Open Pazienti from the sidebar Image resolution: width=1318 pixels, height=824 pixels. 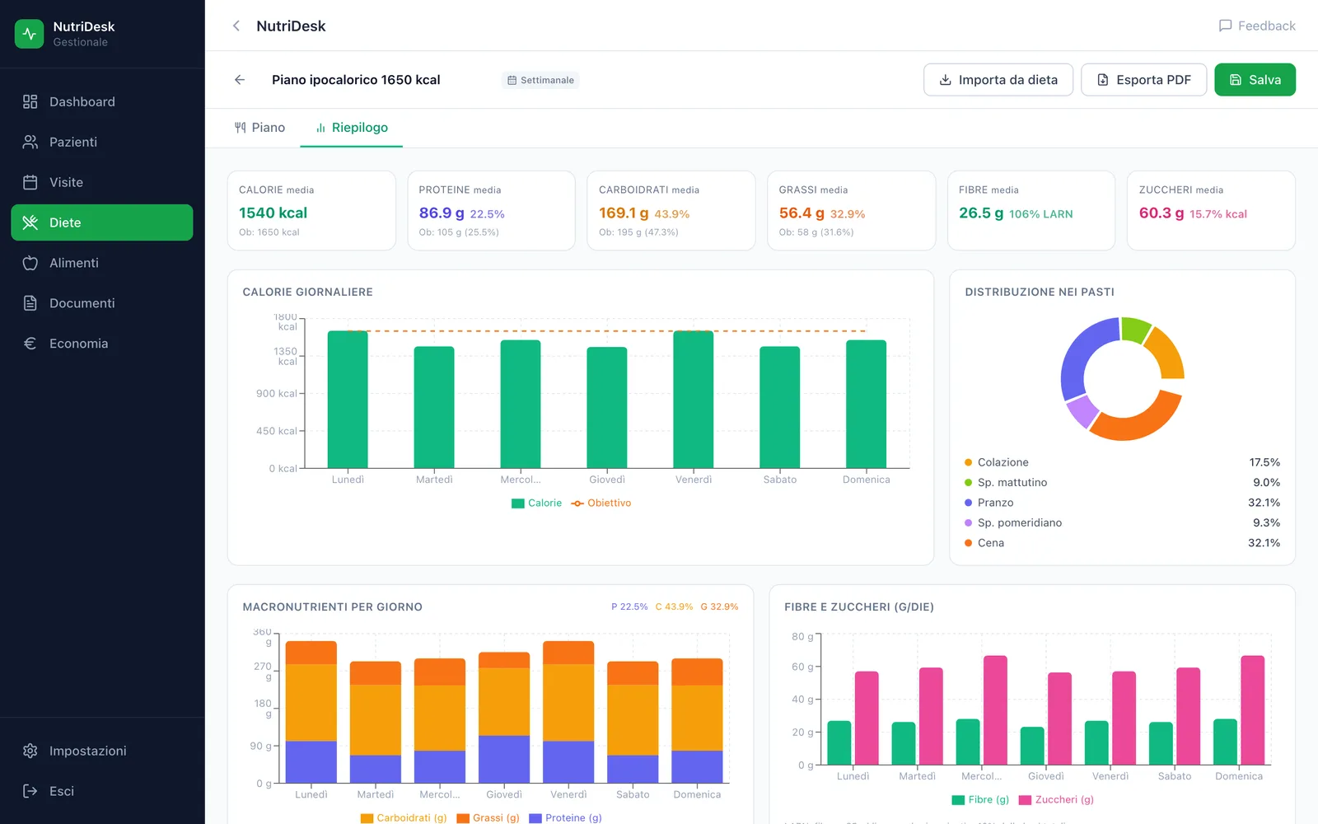tap(102, 142)
